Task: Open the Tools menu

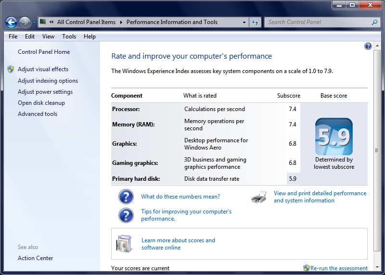Action: [69, 37]
